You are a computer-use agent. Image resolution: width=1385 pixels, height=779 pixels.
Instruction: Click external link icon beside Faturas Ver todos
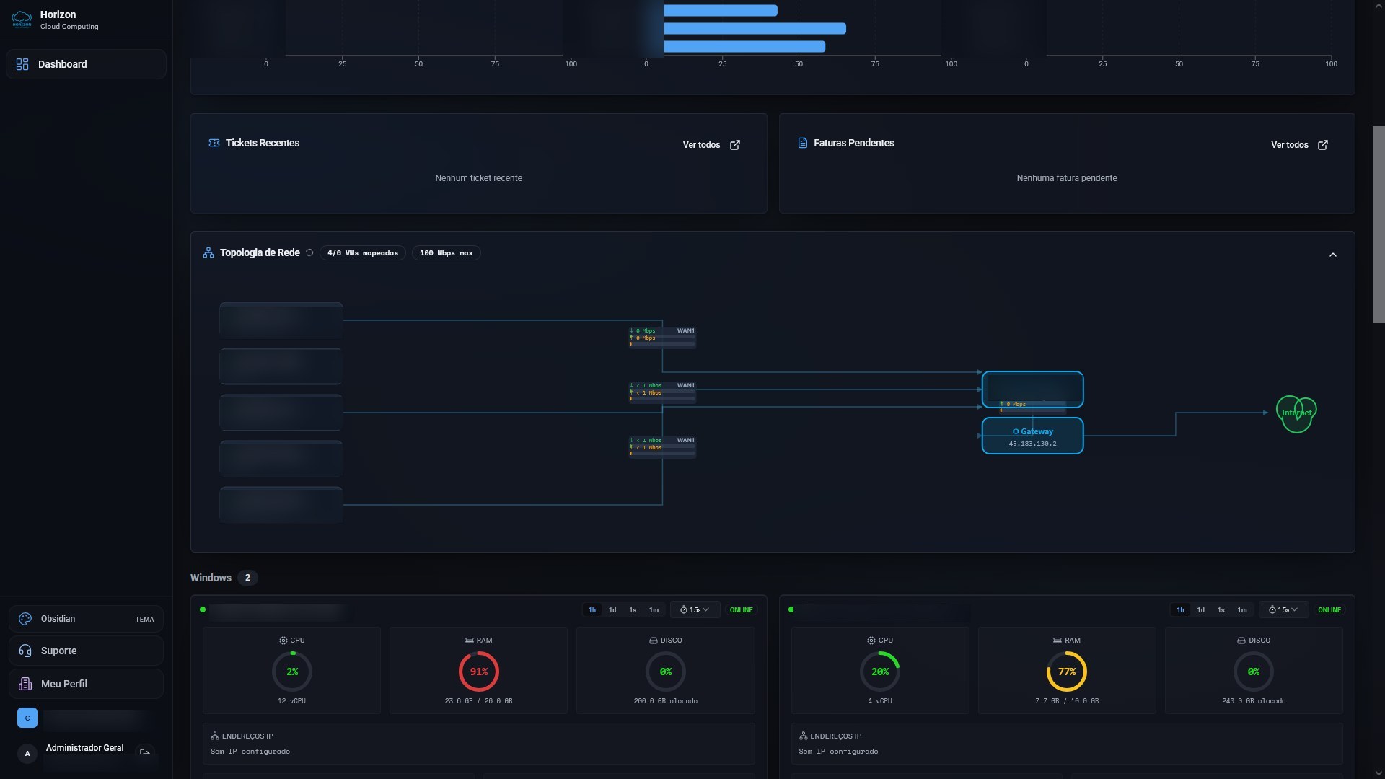[1323, 145]
